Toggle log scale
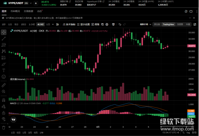199x136 pixels. point(188,132)
